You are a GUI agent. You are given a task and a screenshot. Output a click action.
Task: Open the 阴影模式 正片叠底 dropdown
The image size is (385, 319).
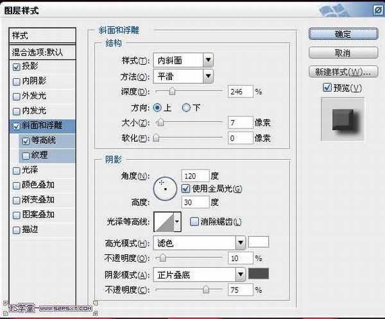pyautogui.click(x=201, y=275)
